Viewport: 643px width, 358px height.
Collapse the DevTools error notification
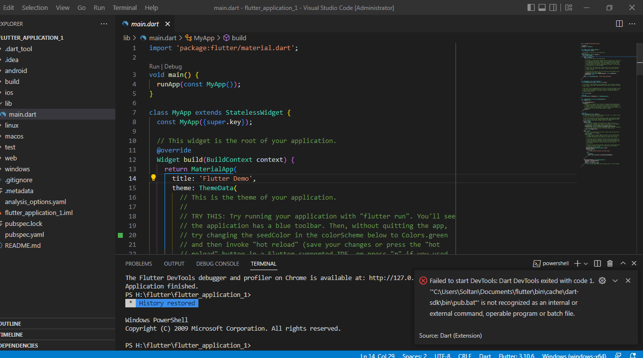tap(615, 281)
